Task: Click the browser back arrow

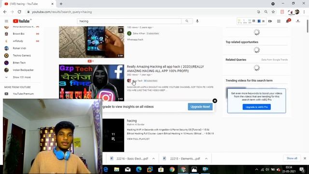Action: [5, 12]
